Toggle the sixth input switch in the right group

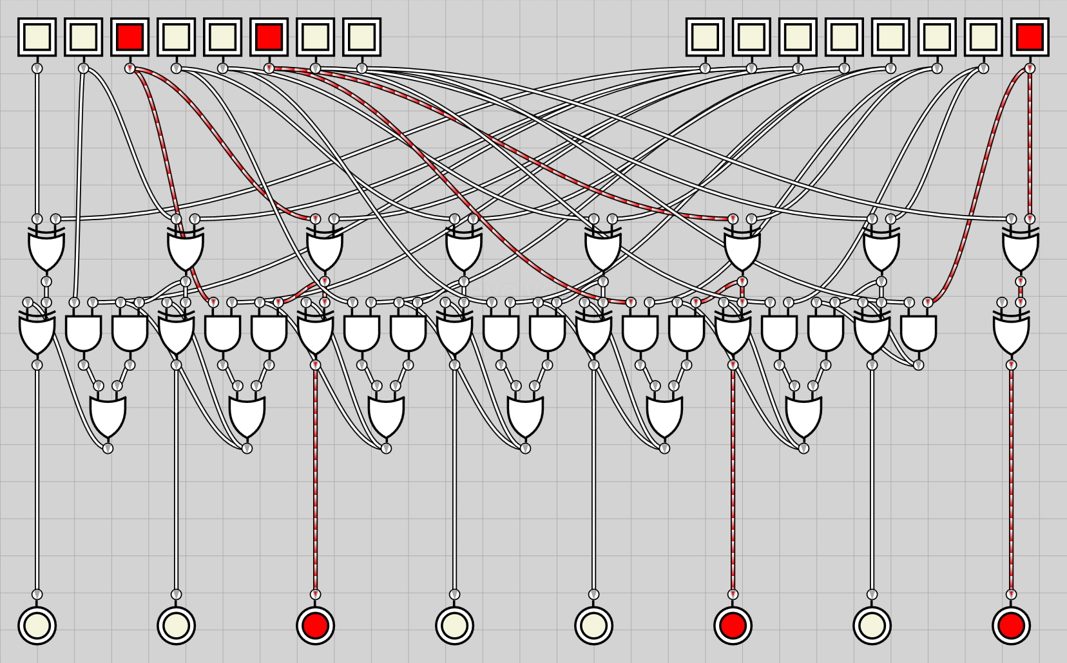point(937,37)
